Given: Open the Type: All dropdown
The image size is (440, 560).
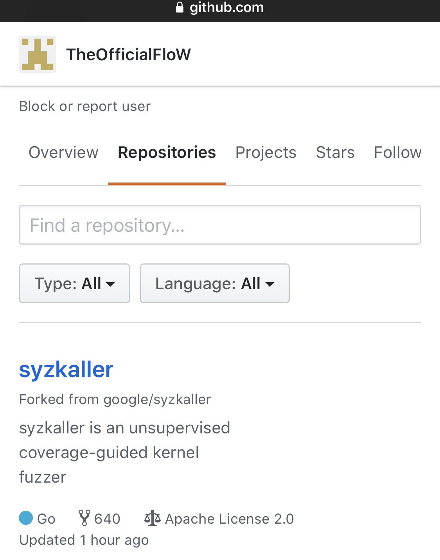Looking at the screenshot, I should (74, 283).
